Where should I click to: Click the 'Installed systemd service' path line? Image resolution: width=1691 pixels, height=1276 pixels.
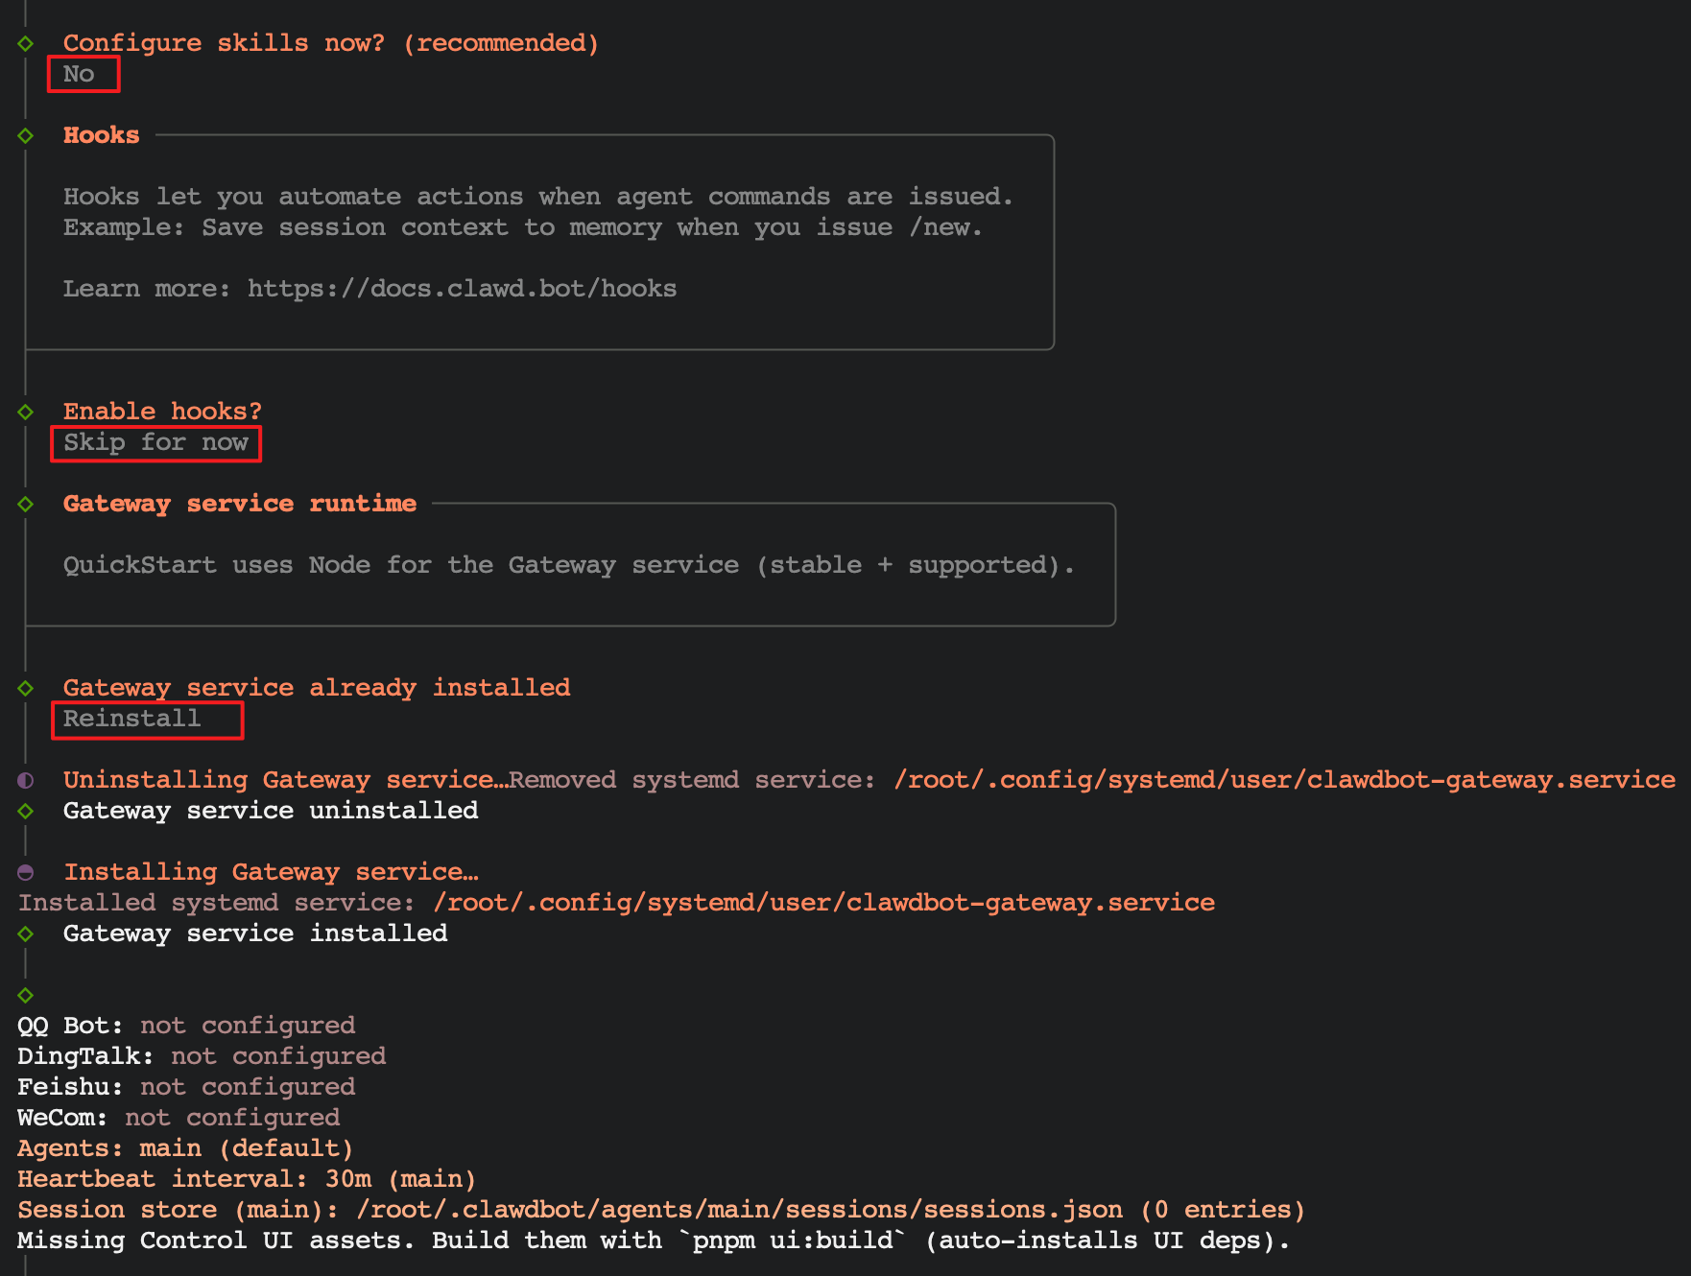click(616, 903)
